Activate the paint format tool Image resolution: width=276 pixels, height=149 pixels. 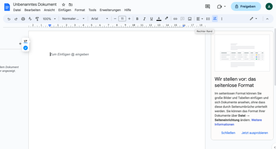point(37,19)
